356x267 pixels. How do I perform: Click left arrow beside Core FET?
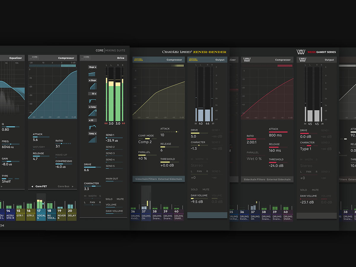[32, 187]
